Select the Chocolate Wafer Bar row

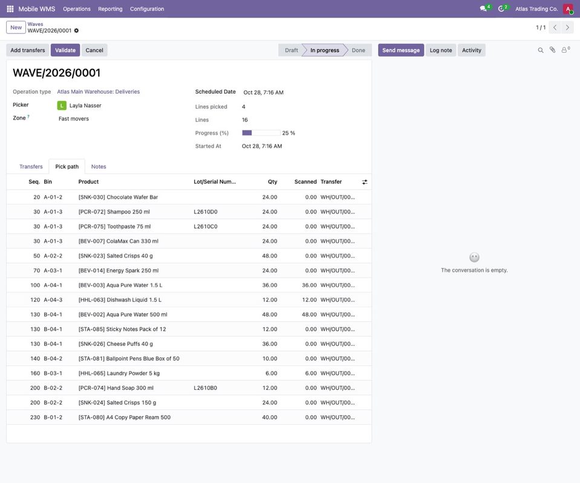tap(189, 197)
